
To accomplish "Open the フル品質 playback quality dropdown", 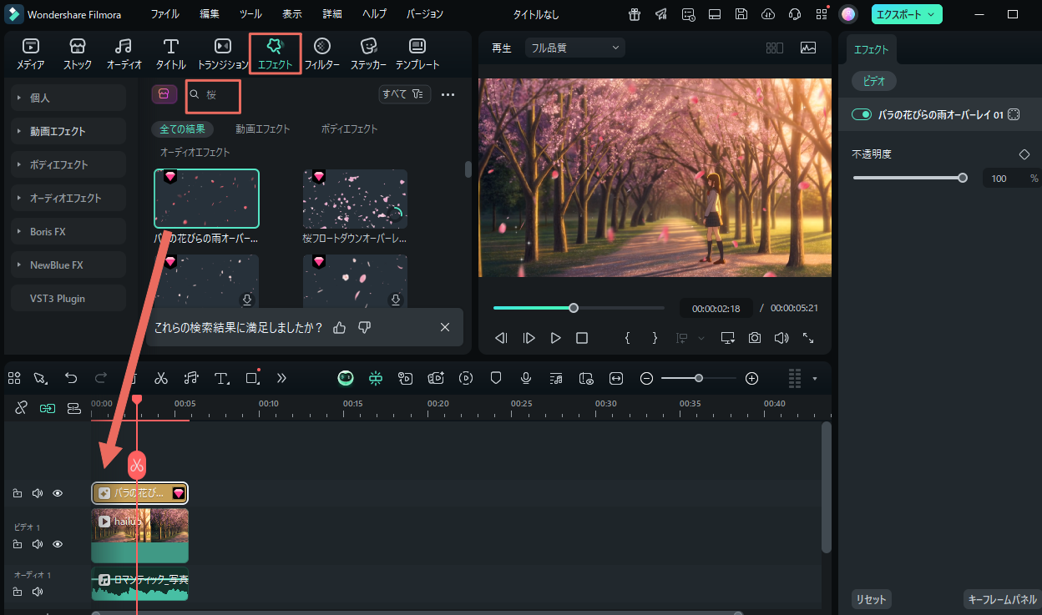I will pyautogui.click(x=575, y=48).
